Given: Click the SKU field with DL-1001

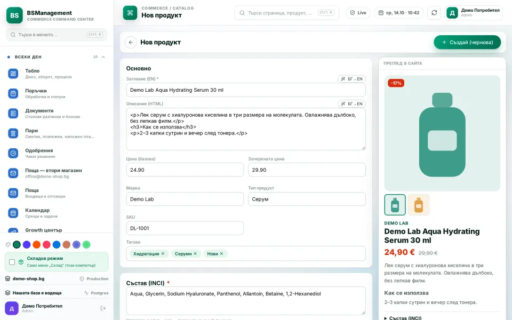Looking at the screenshot, I should 185,228.
